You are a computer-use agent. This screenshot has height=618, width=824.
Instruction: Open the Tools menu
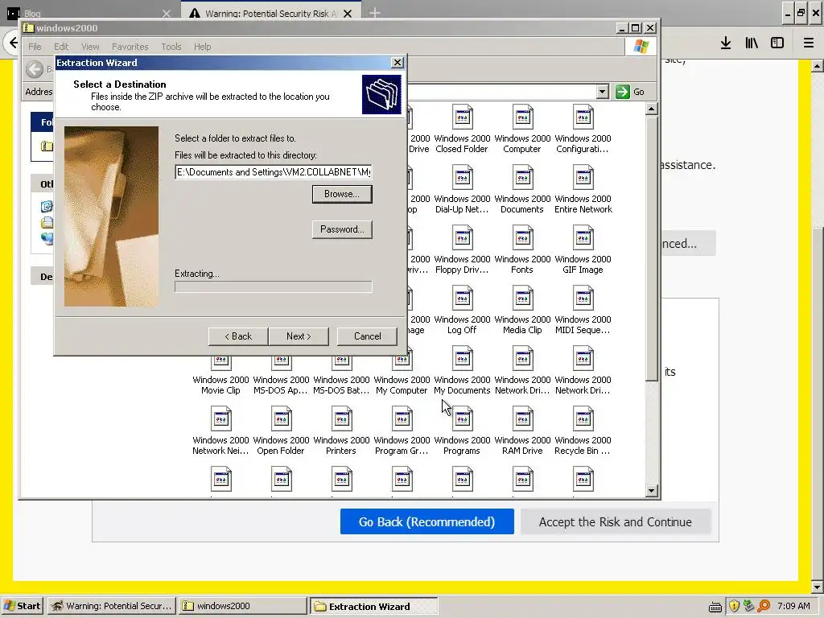171,47
